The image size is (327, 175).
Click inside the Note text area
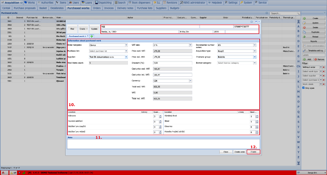click(x=163, y=144)
